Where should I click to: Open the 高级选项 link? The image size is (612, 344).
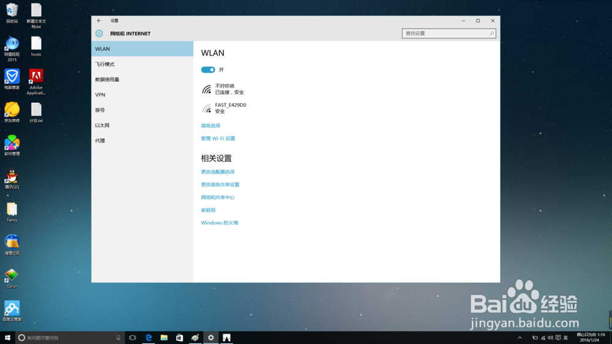pos(211,125)
